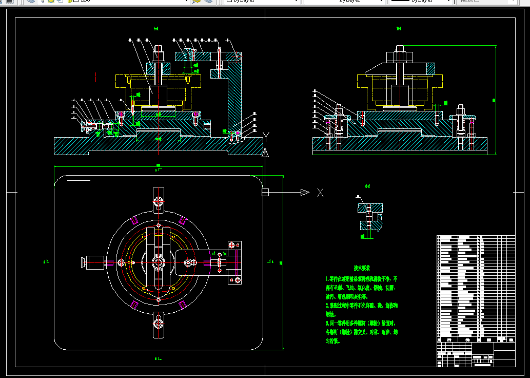Screen dimensions: 530x378
Task: Select the UCS origin square marker
Action: pos(265,192)
